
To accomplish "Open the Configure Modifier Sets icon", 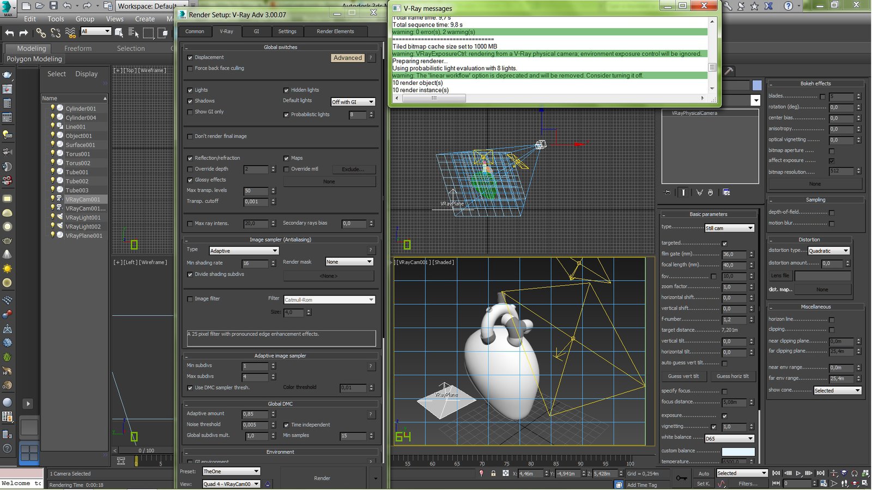I will (x=726, y=192).
